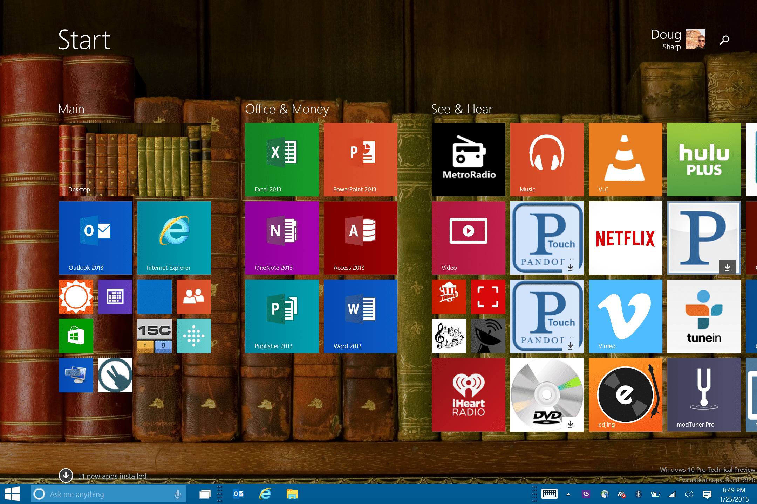Open the purple Calendar tile
Screen dimensions: 757x504
point(115,297)
